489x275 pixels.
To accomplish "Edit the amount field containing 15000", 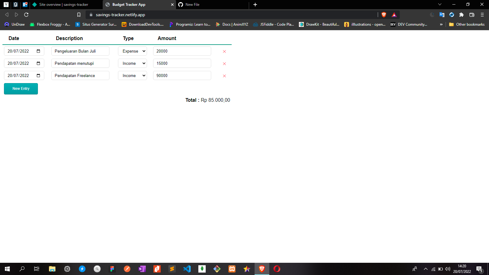I will click(x=182, y=63).
